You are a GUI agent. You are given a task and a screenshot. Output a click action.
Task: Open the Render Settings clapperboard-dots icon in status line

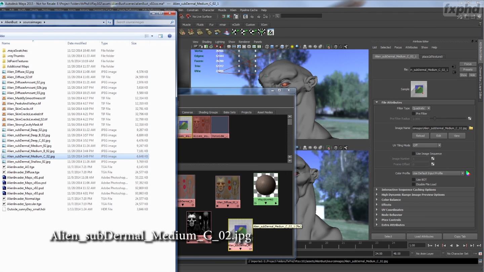(x=266, y=16)
